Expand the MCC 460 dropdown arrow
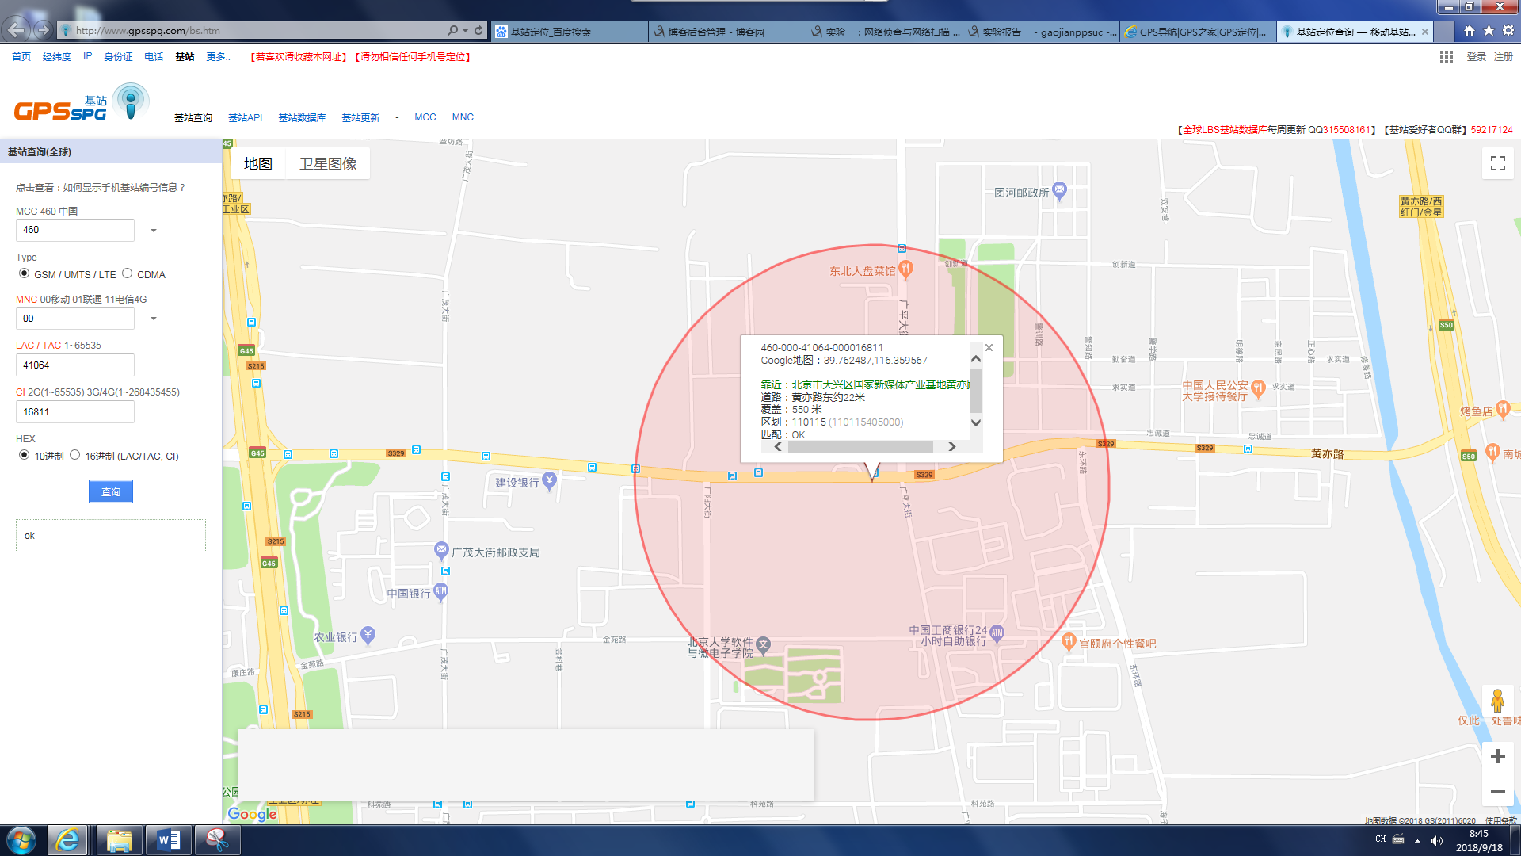Image resolution: width=1521 pixels, height=856 pixels. point(154,231)
